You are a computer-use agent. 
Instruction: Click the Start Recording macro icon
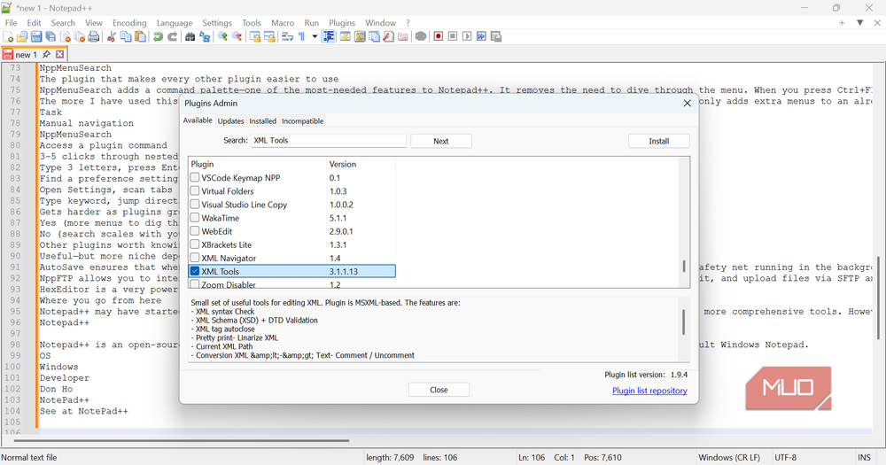click(x=438, y=36)
